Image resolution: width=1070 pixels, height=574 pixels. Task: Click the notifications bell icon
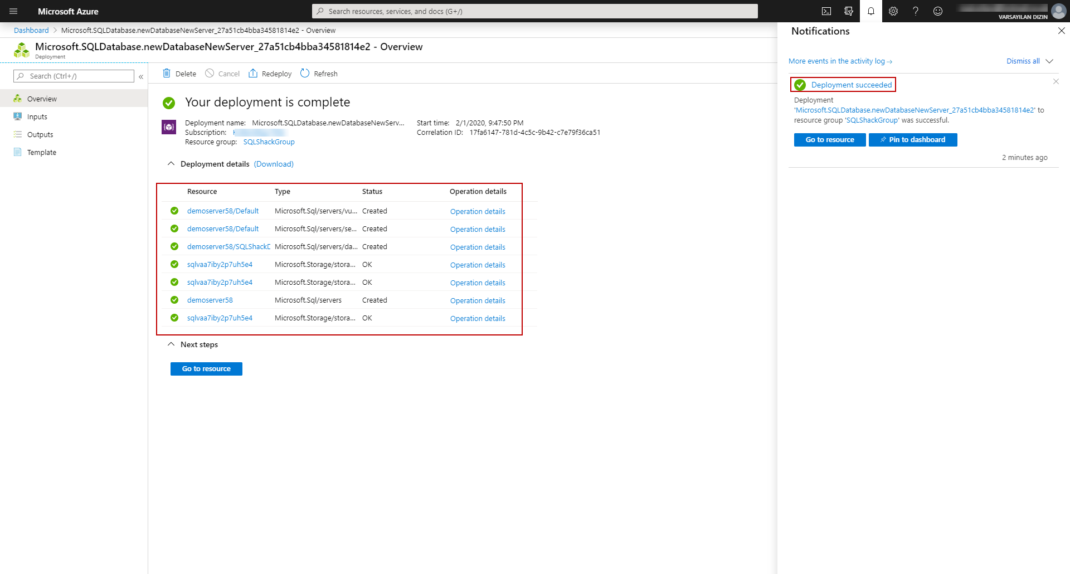tap(871, 11)
